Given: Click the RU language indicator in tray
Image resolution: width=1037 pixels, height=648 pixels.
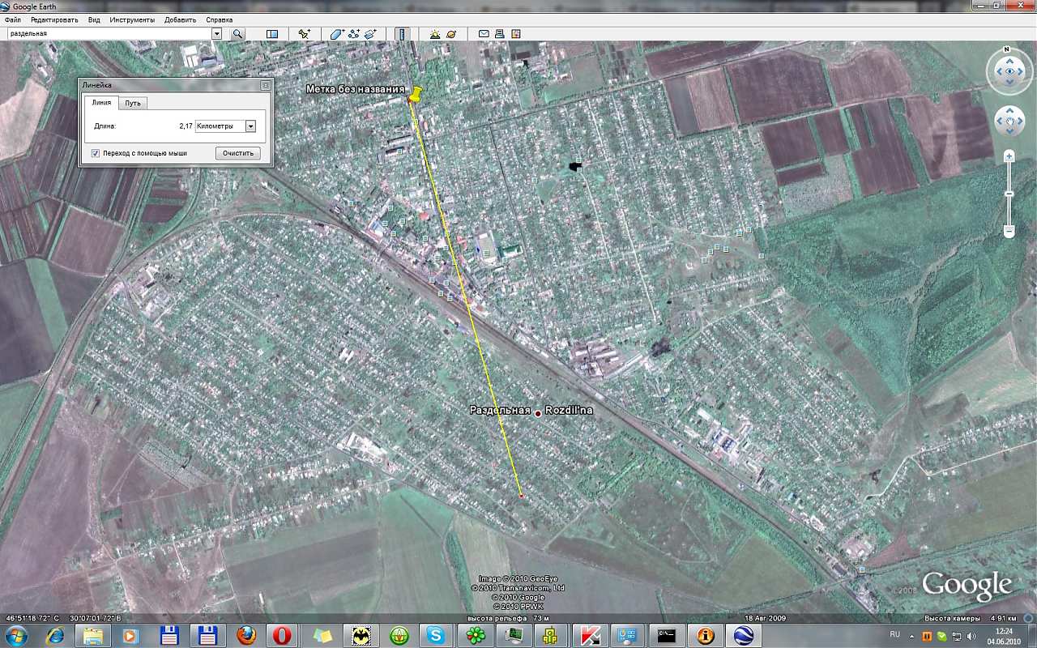Looking at the screenshot, I should click(895, 633).
